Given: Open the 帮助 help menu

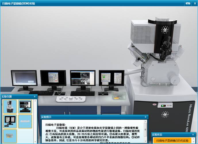Looking at the screenshot, I should 188,3.
